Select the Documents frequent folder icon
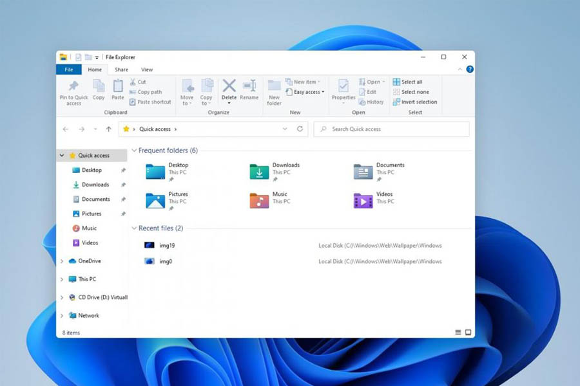The height and width of the screenshot is (386, 580). 363,172
